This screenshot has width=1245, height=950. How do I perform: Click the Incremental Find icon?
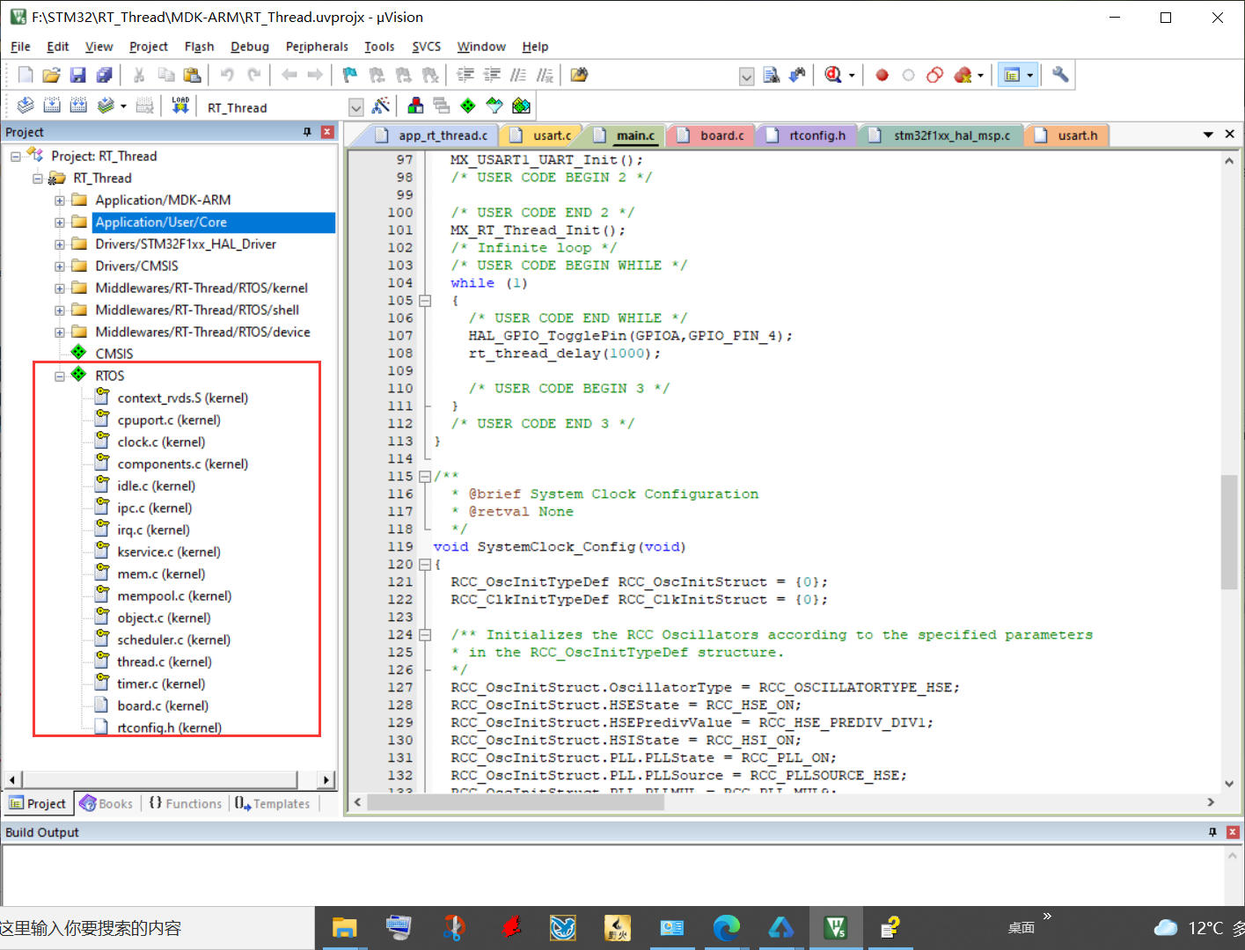[797, 76]
